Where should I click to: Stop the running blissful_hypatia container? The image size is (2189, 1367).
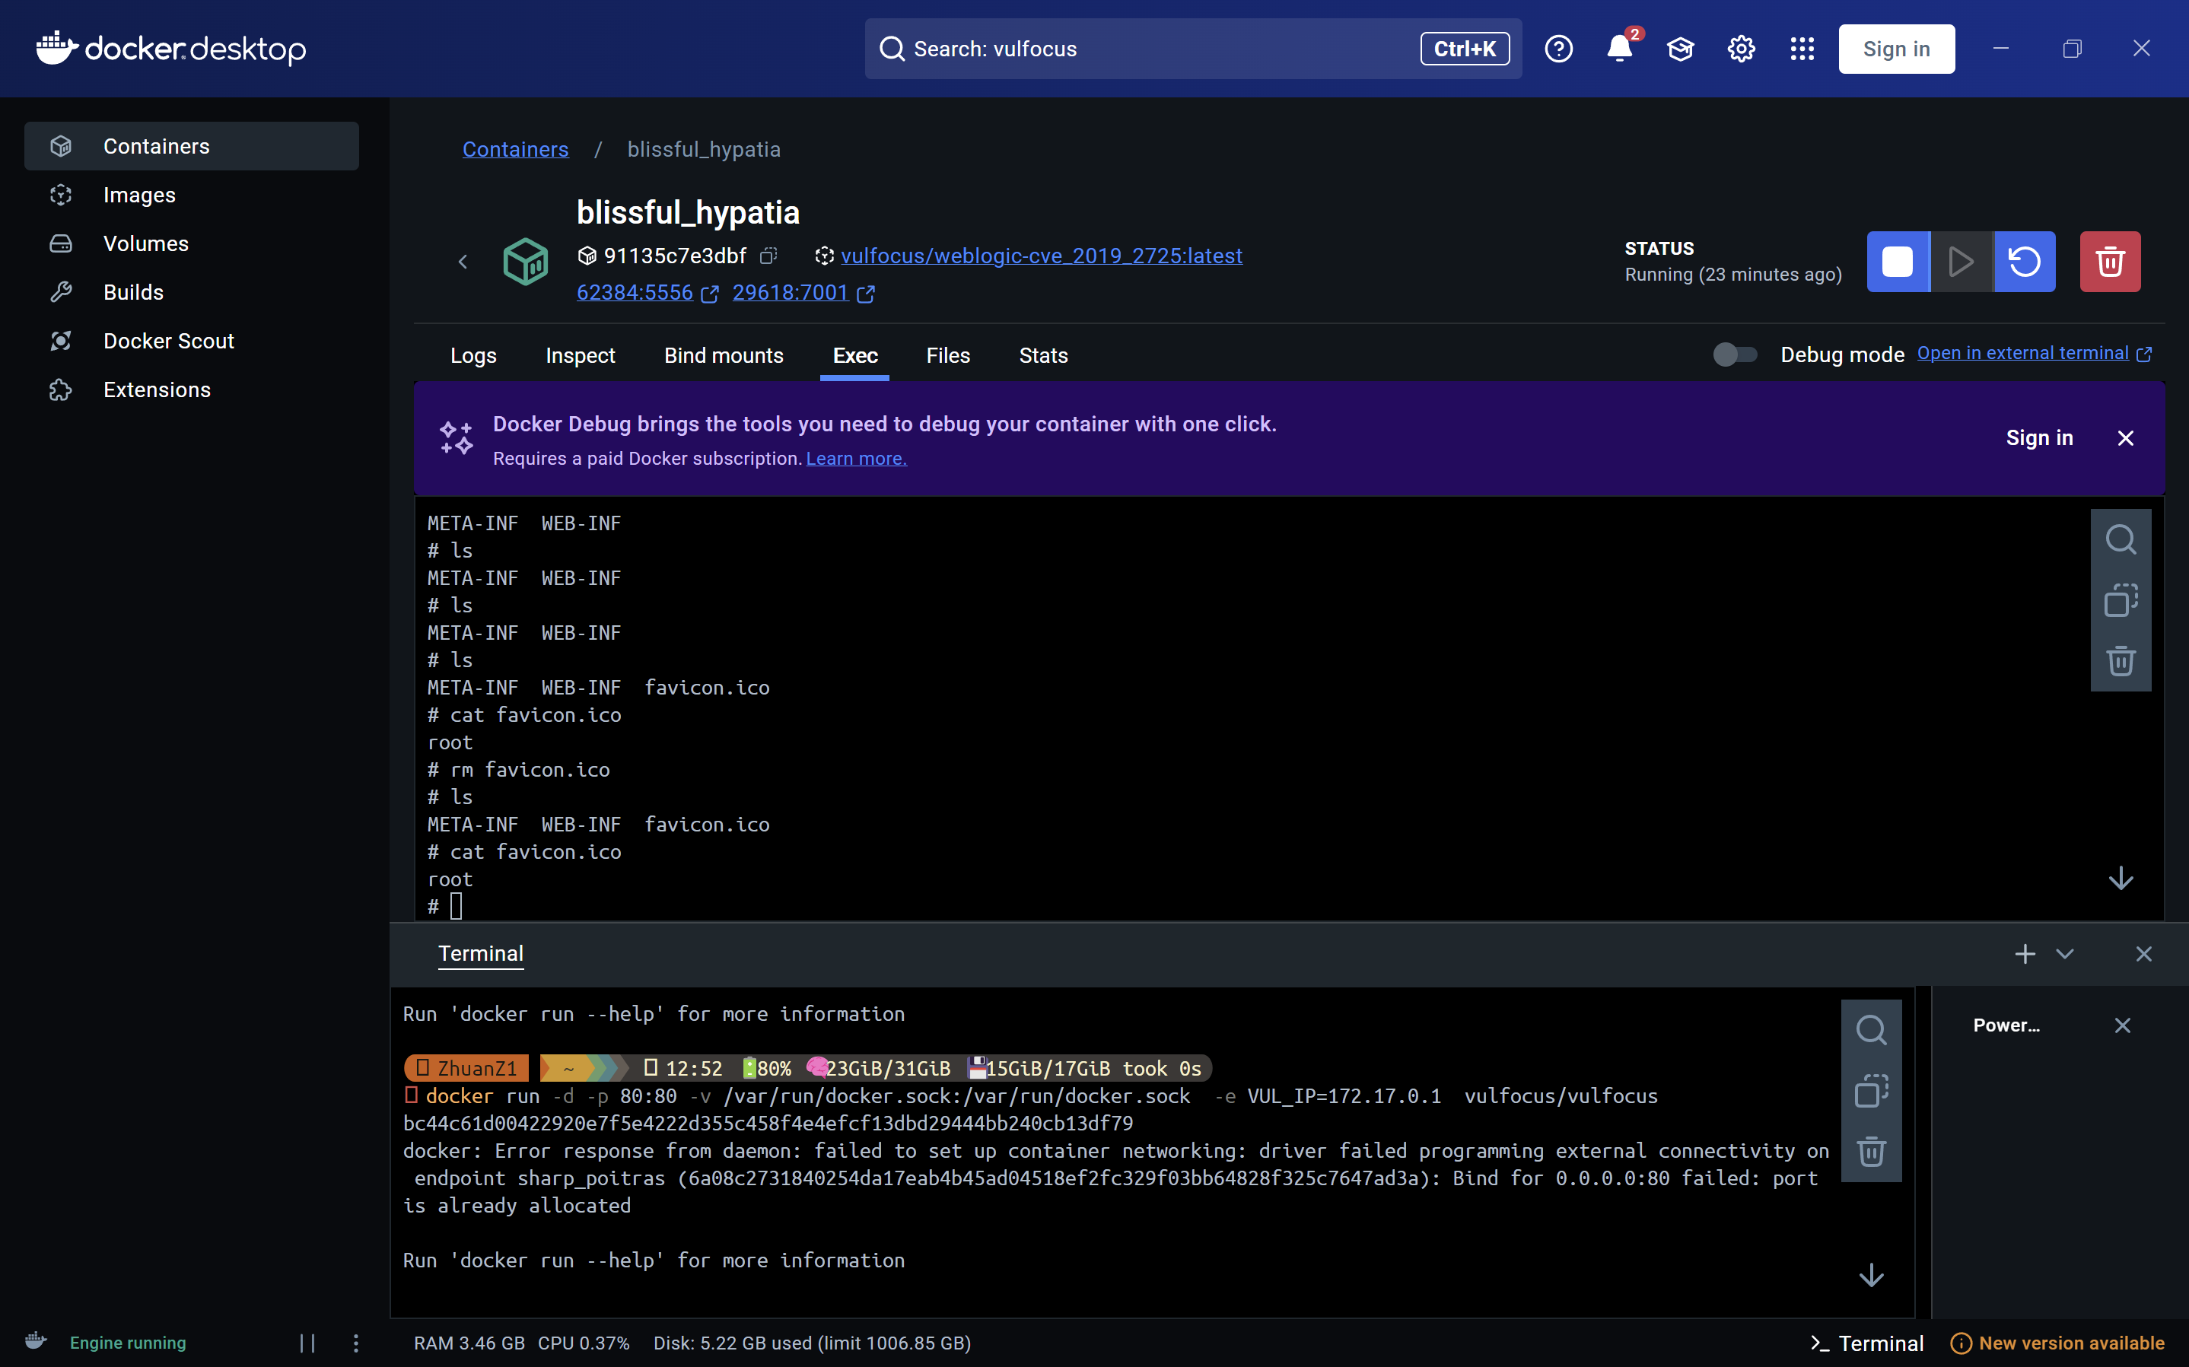(1897, 262)
